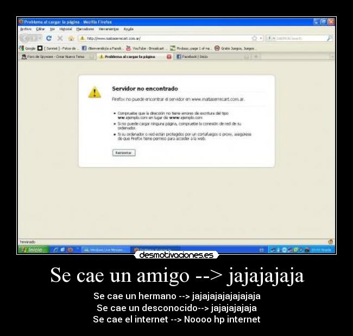
Task: Open the Windows Inicio start button
Action: click(x=34, y=250)
